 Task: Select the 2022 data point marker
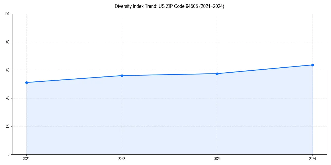click(122, 76)
